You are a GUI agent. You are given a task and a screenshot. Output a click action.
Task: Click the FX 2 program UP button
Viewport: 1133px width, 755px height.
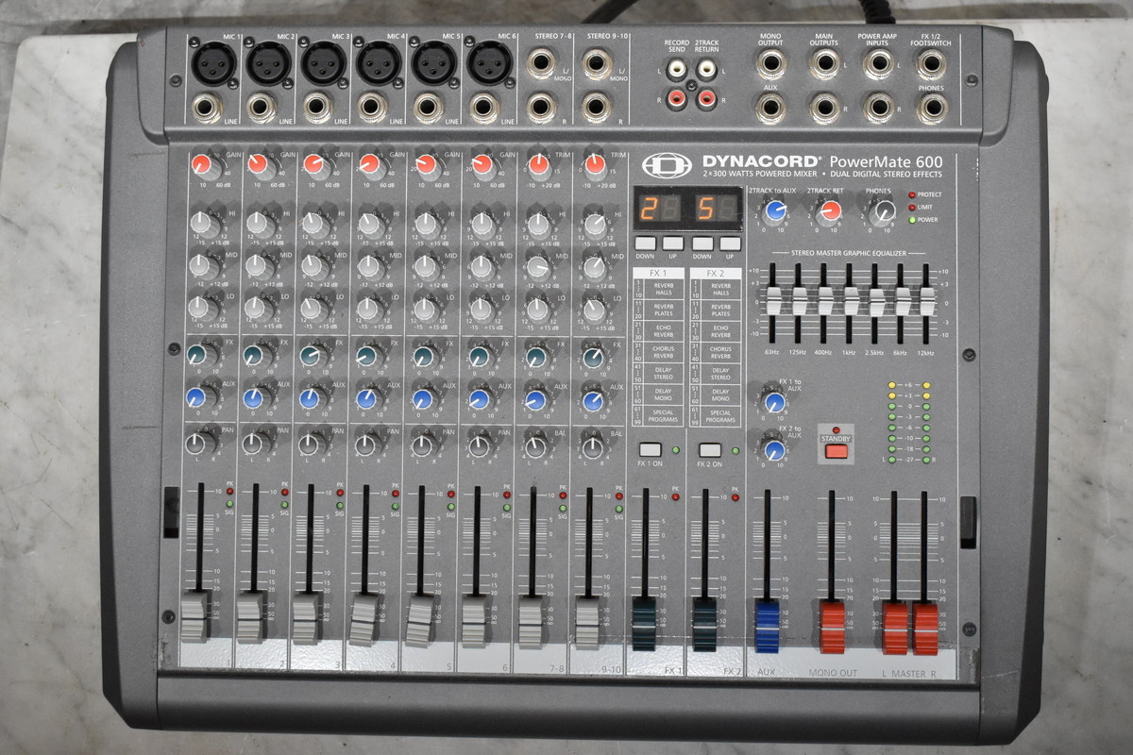tap(730, 243)
